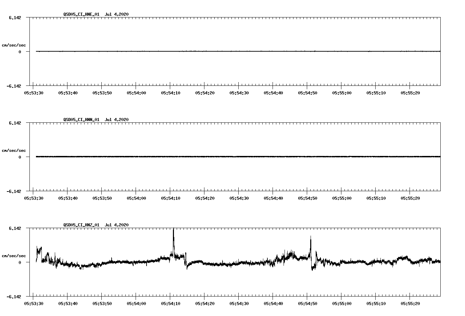
Task: Click 05:53:30 time label under HNE plot
Action: pyautogui.click(x=34, y=93)
